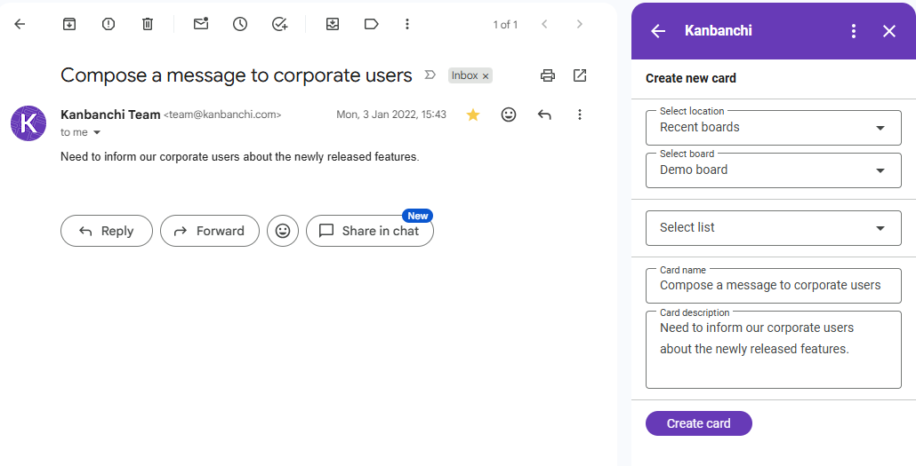Click the sender address team@kanbanchi.com
This screenshot has height=466, width=916.
pos(222,115)
